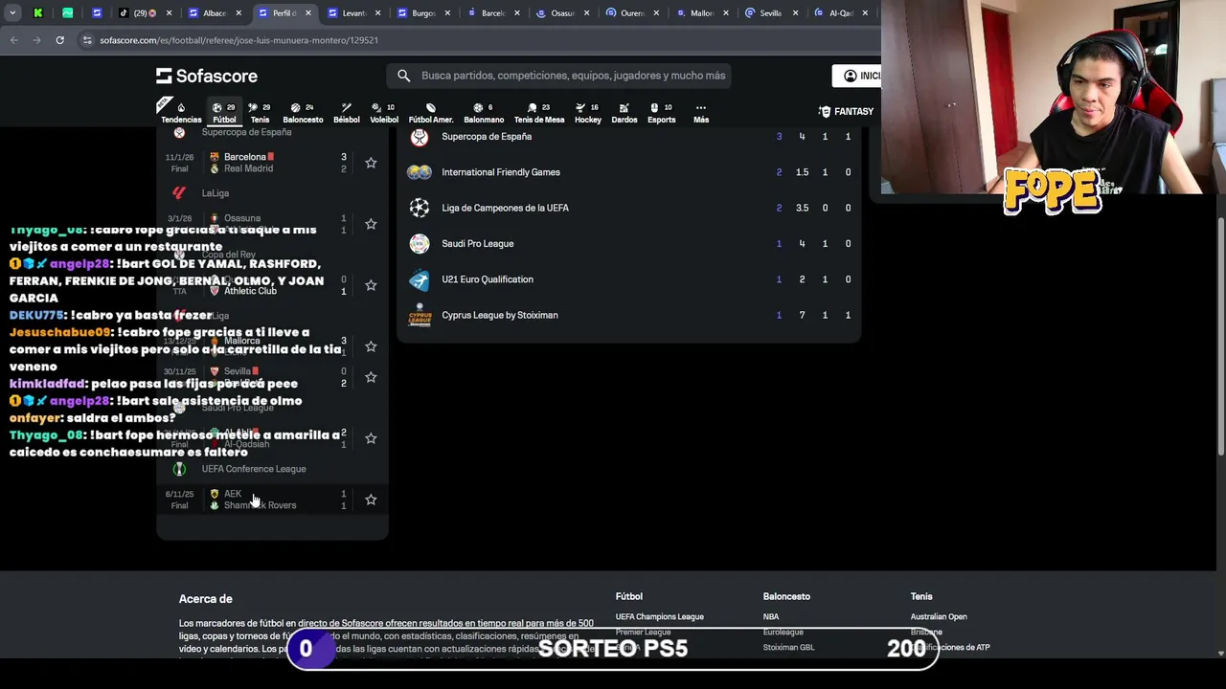Open the NBA footer link
The image size is (1226, 689).
pyautogui.click(x=771, y=617)
